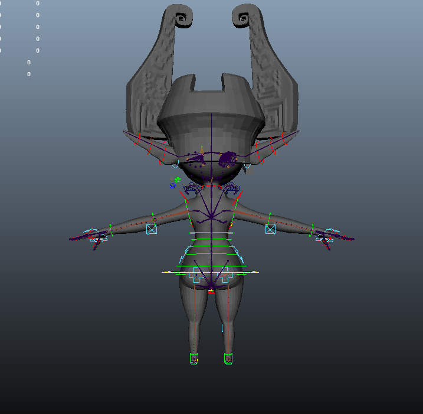Pick the cyan earring curve under right ear
Image resolution: width=423 pixels, height=414 pixels.
click(x=247, y=165)
